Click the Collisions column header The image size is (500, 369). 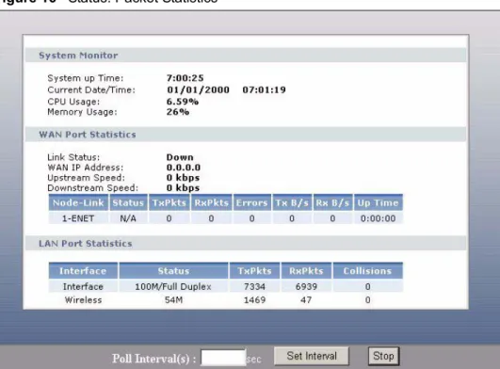[x=367, y=271]
